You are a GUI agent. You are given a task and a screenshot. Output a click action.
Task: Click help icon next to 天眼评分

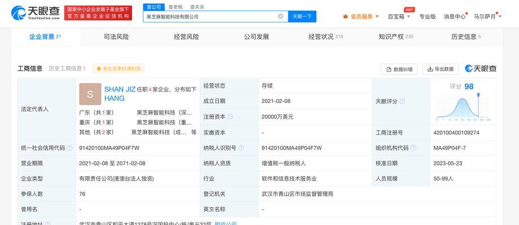click(x=402, y=101)
